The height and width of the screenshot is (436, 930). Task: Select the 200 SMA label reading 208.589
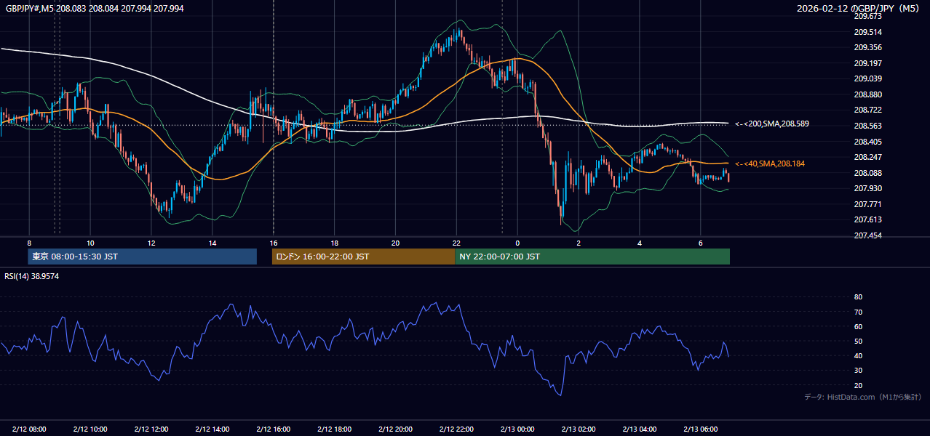771,124
